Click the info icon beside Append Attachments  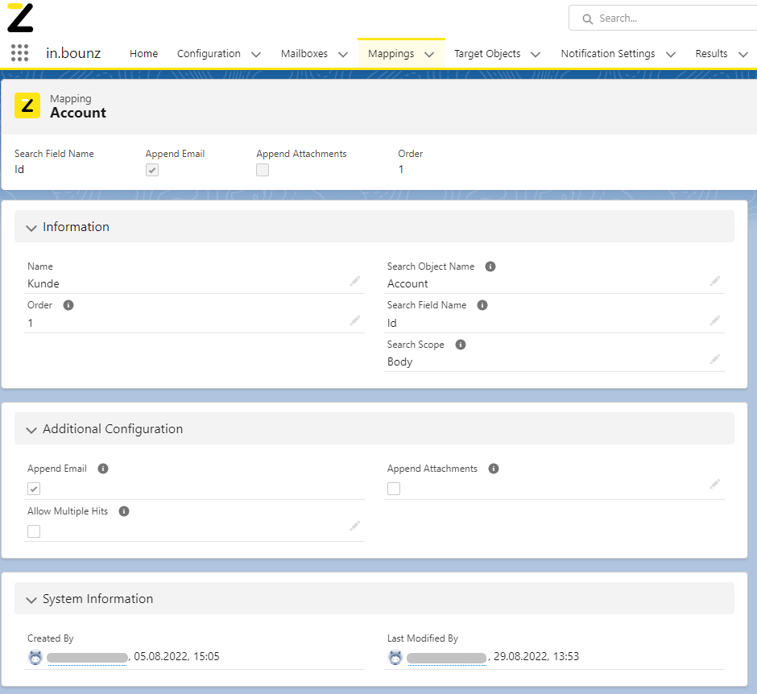click(x=494, y=469)
